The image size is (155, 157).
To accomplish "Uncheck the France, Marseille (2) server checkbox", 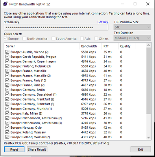I will 7,76.
